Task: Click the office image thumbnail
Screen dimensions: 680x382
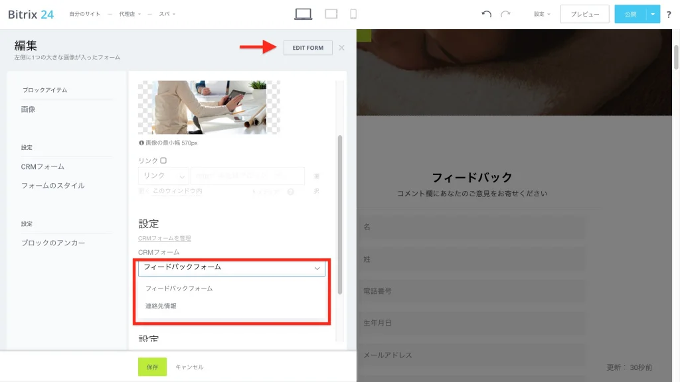Action: coord(209,107)
